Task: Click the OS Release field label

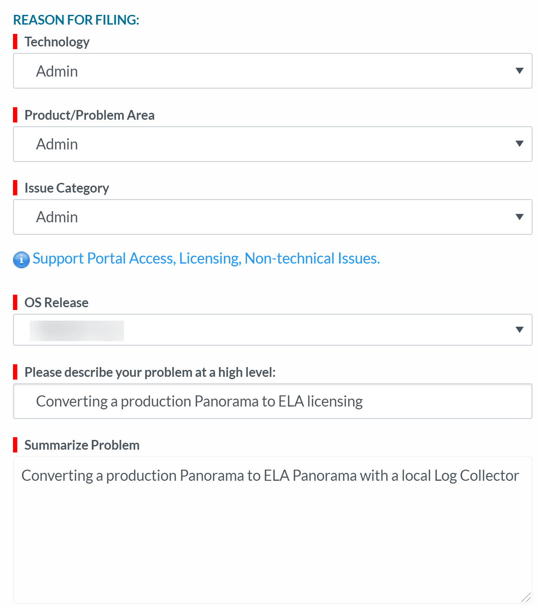Action: pos(57,303)
